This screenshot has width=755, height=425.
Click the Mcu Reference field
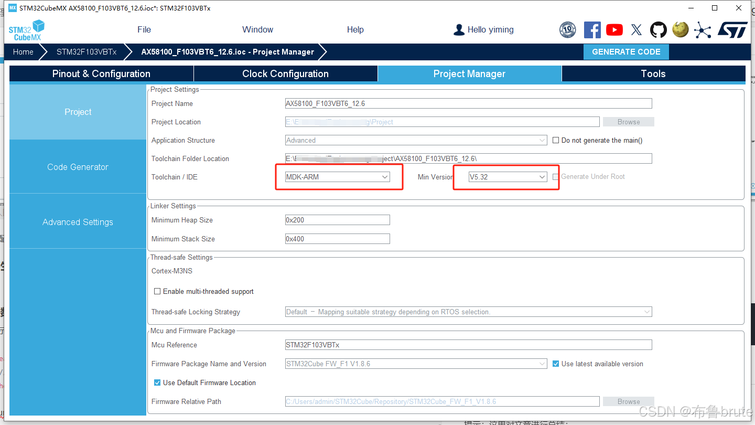pyautogui.click(x=469, y=345)
